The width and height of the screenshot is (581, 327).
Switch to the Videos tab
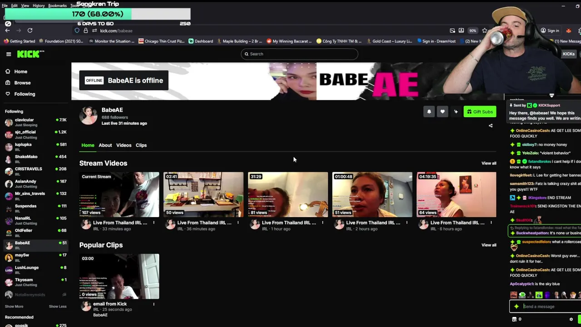[123, 145]
